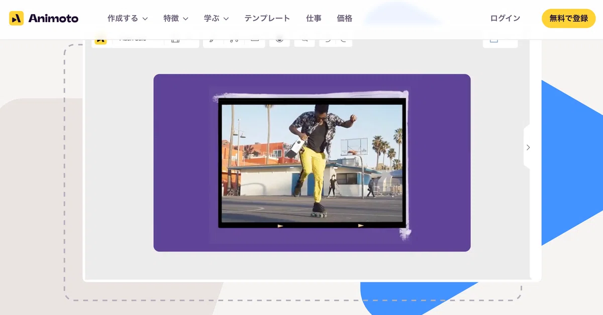Click the Animoto logo in header
Screen dimensions: 603x315
pyautogui.click(x=44, y=19)
